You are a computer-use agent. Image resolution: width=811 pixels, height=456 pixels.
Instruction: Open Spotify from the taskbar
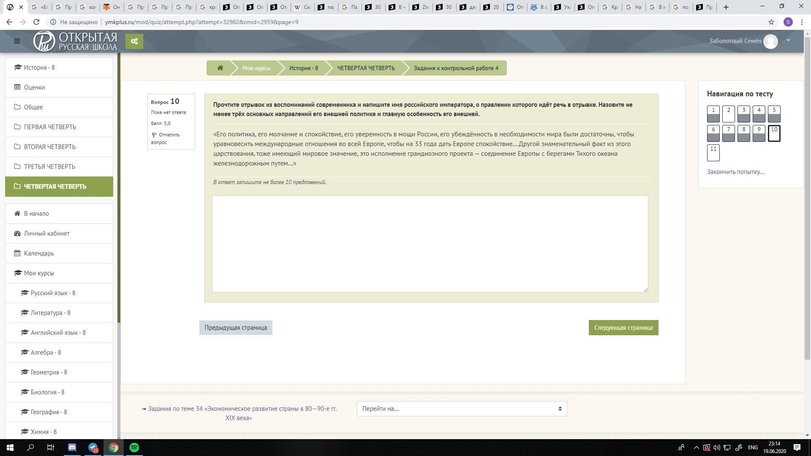coord(134,448)
